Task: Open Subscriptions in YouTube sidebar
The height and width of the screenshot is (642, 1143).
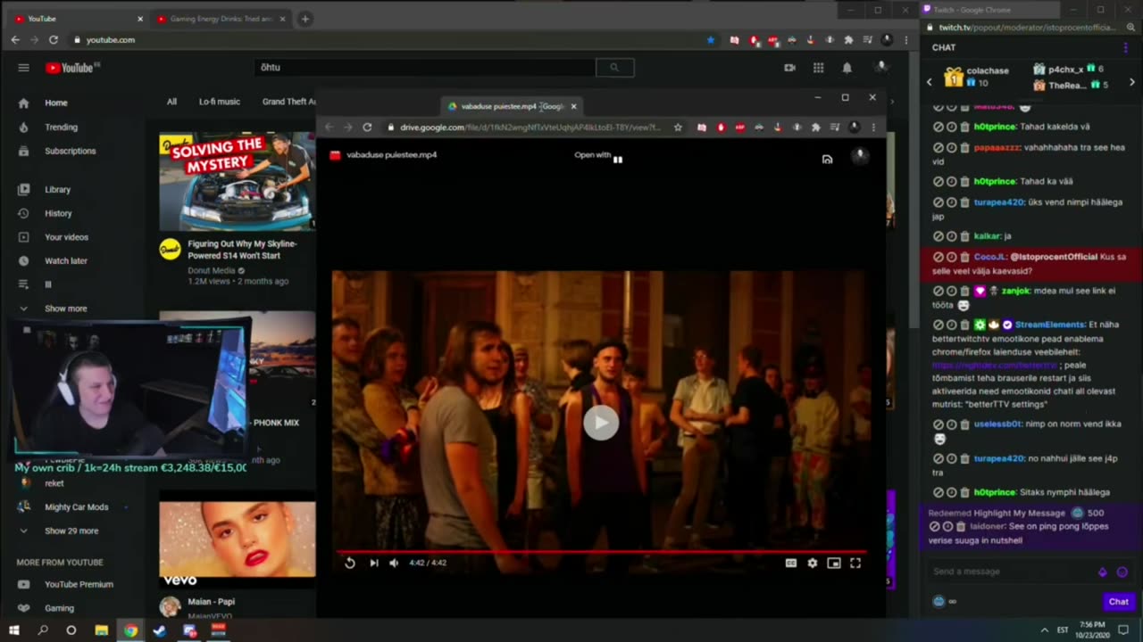Action: 70,151
